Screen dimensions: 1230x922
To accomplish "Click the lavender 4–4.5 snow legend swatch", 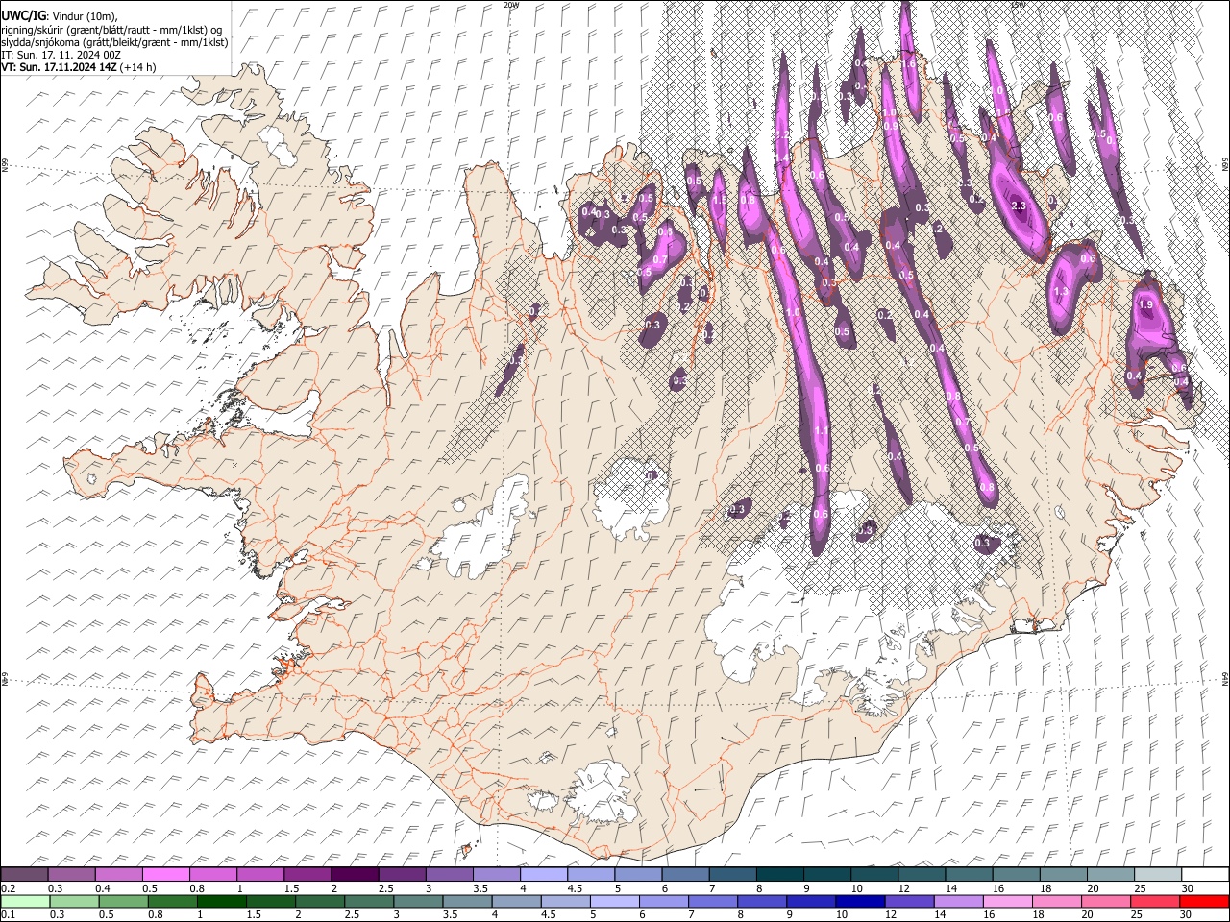I will click(x=545, y=874).
